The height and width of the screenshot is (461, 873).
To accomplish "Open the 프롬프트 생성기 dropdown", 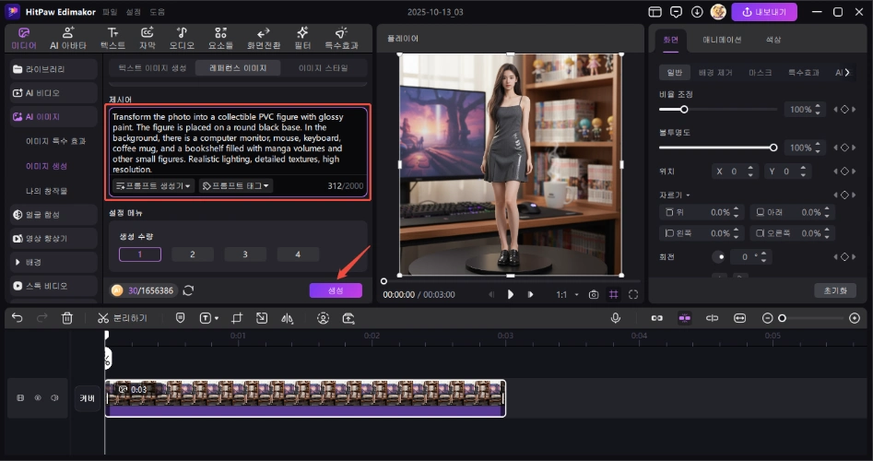I will (x=153, y=186).
